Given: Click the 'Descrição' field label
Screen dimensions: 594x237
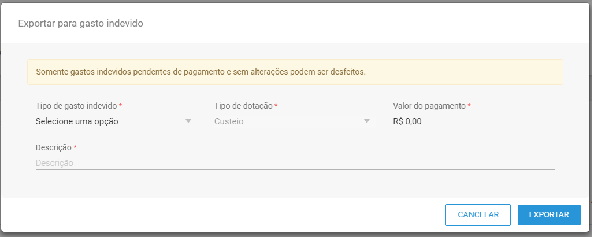Looking at the screenshot, I should tap(53, 147).
